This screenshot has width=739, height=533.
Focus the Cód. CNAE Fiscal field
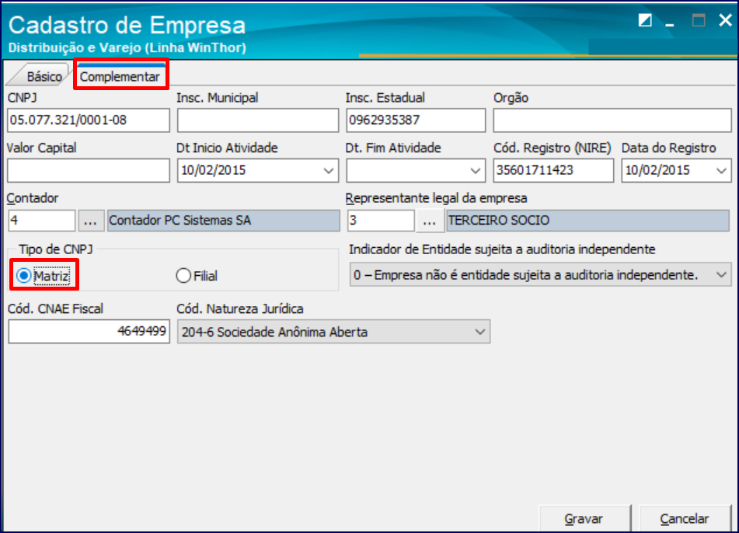click(89, 331)
